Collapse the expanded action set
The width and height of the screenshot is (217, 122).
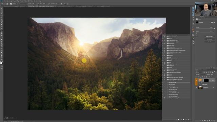tap(166, 79)
